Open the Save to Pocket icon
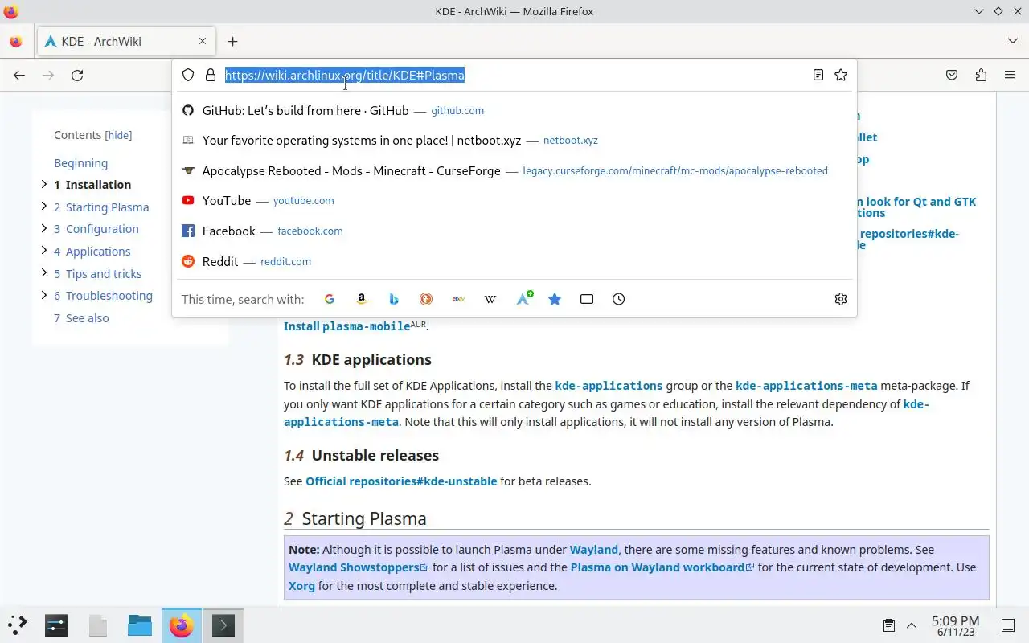Image resolution: width=1029 pixels, height=643 pixels. pos(952,75)
